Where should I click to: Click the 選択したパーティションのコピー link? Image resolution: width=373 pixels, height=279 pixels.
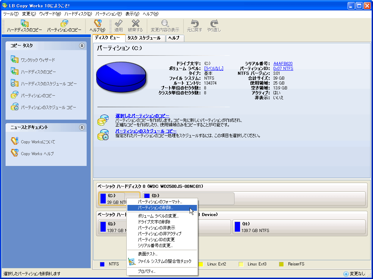click(x=143, y=116)
